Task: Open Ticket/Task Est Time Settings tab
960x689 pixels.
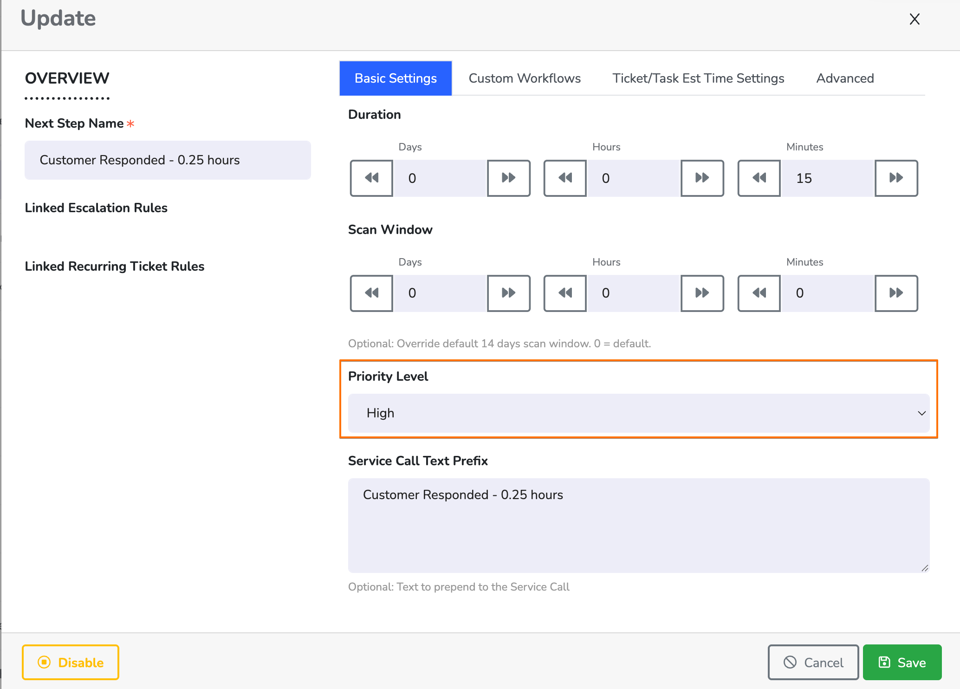Action: tap(698, 78)
